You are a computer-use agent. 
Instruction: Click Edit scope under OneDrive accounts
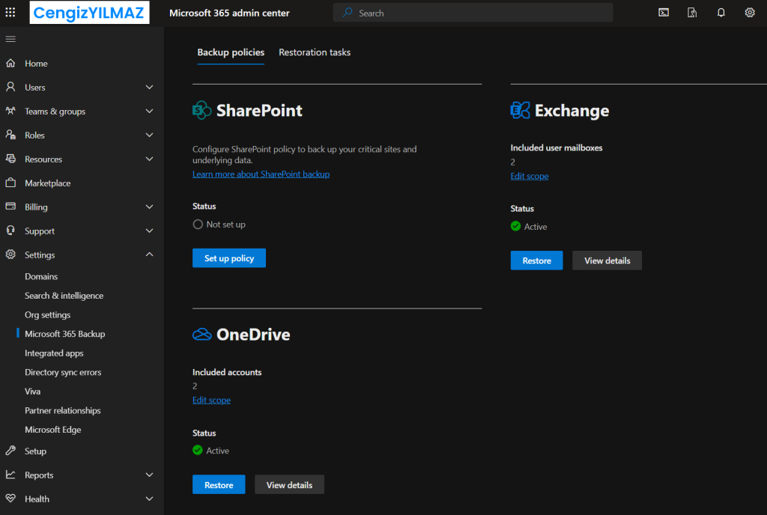pos(211,400)
